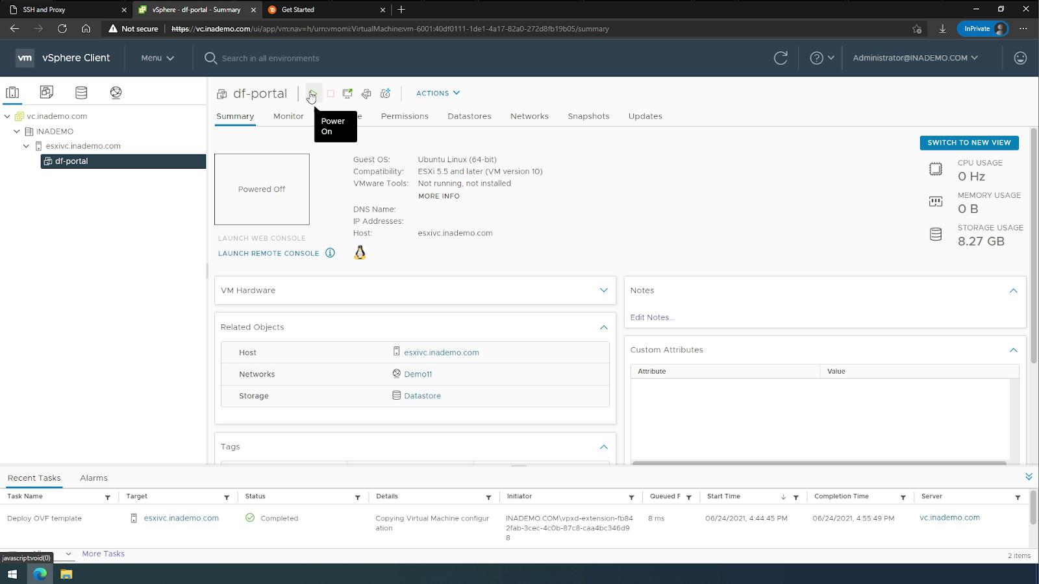Open esxivc.inademo.com link in Related Objects

442,352
